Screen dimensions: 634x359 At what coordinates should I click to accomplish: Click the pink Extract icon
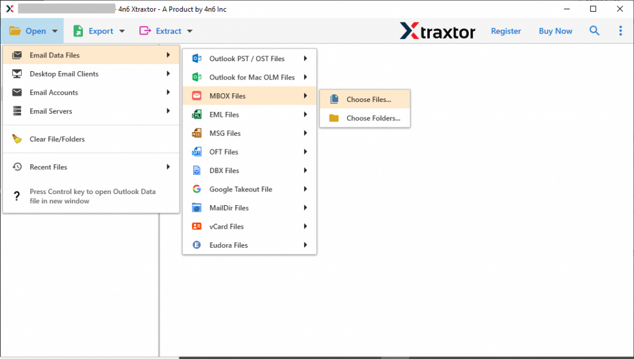tap(145, 31)
